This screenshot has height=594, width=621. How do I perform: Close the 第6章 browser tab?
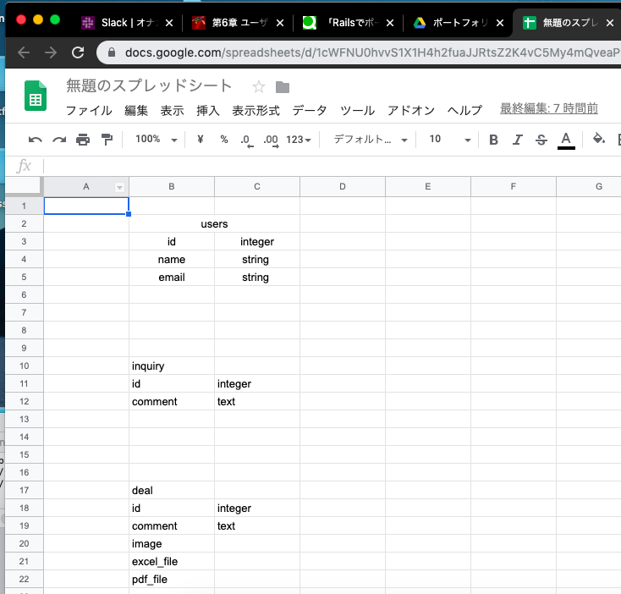(280, 23)
